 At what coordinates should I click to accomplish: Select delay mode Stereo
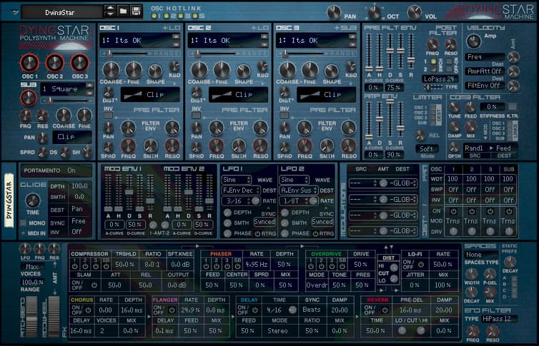pyautogui.click(x=278, y=330)
